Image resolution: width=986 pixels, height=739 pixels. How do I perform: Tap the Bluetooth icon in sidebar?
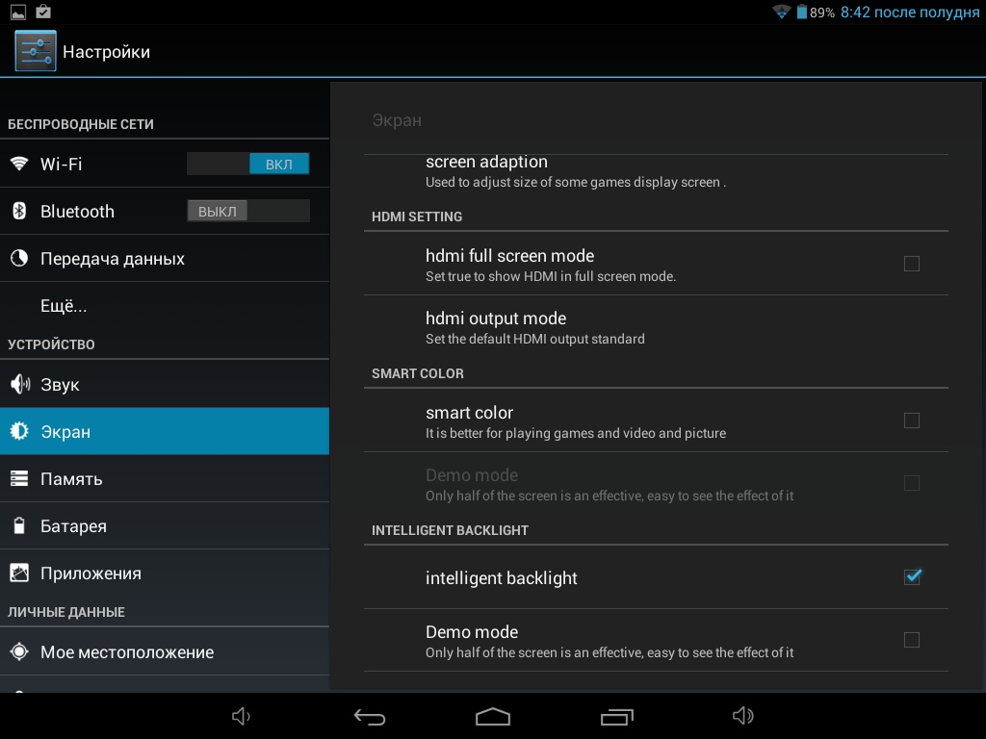point(19,212)
